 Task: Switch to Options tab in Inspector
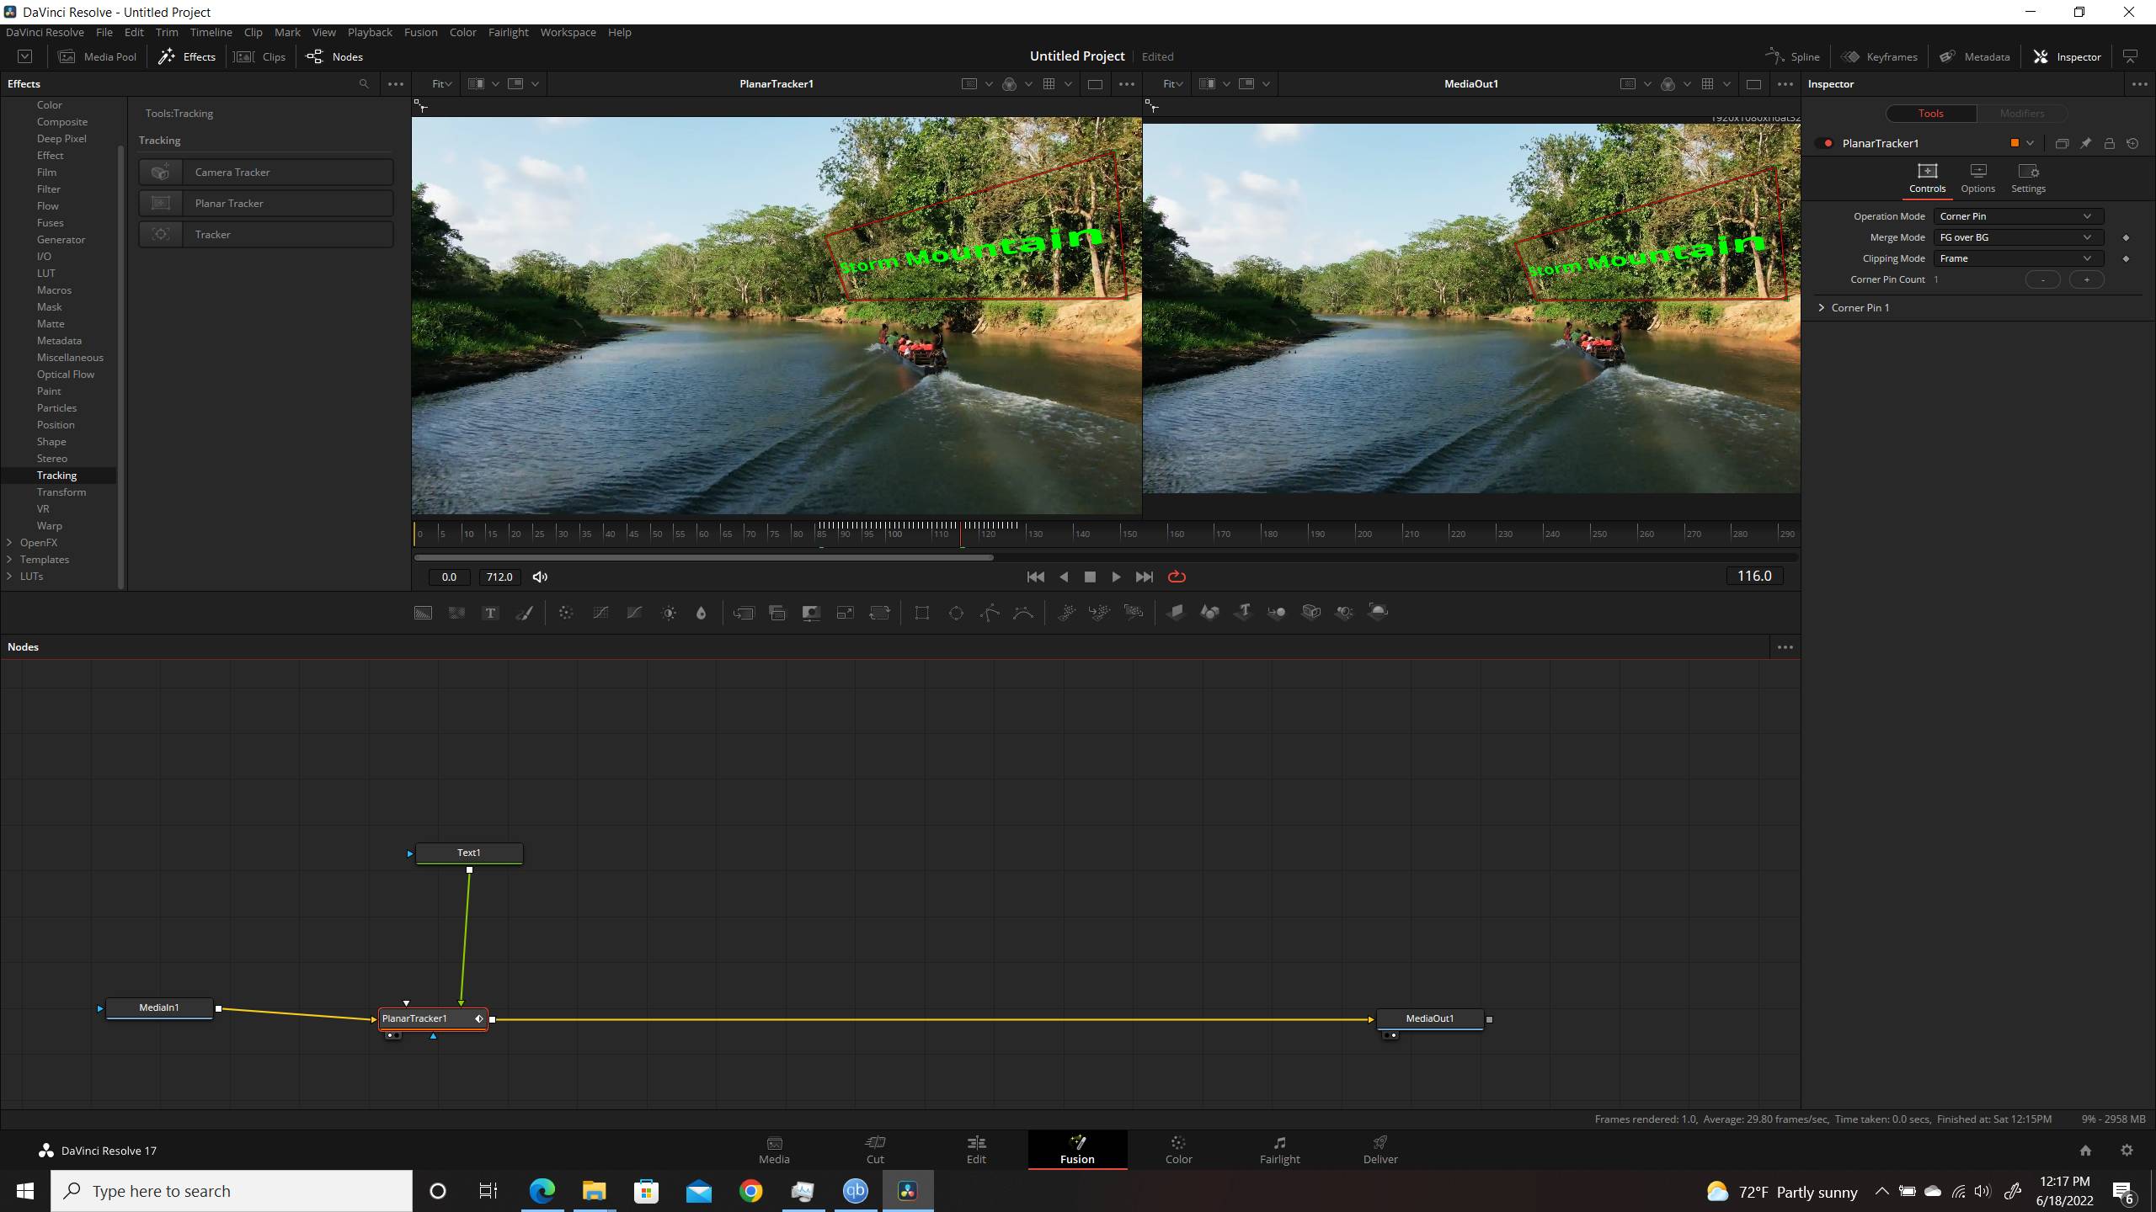1977,179
